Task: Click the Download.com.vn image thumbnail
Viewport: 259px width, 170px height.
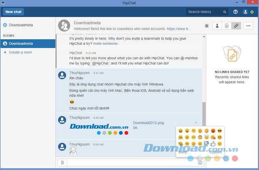Action: coord(99,129)
